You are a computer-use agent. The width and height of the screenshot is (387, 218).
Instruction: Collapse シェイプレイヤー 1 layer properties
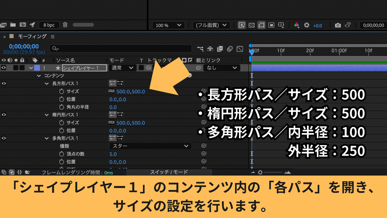pos(31,68)
